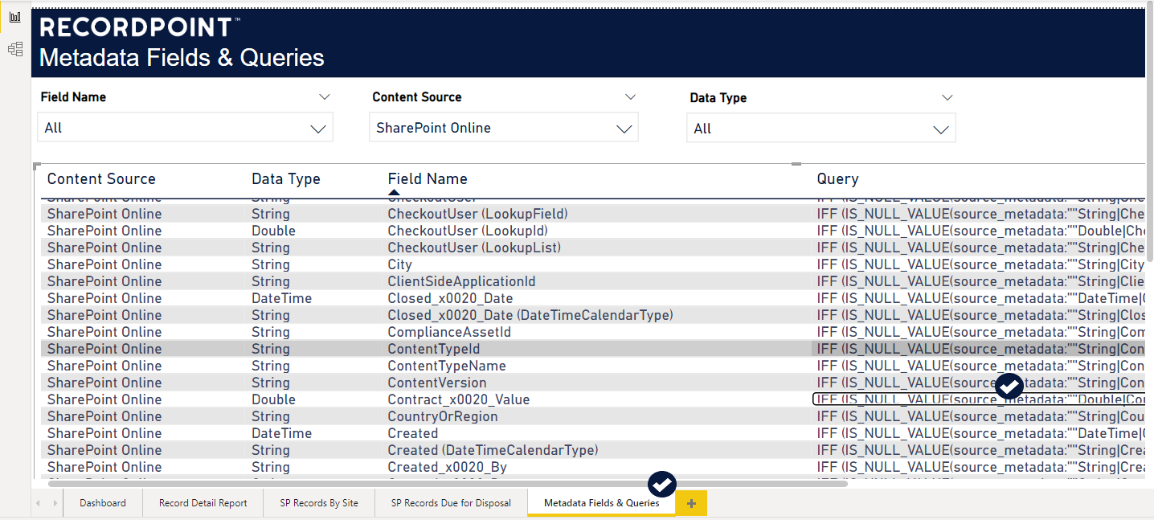Expand the Data Type slicer header chevron
Viewport: 1154px width, 520px height.
(x=947, y=98)
